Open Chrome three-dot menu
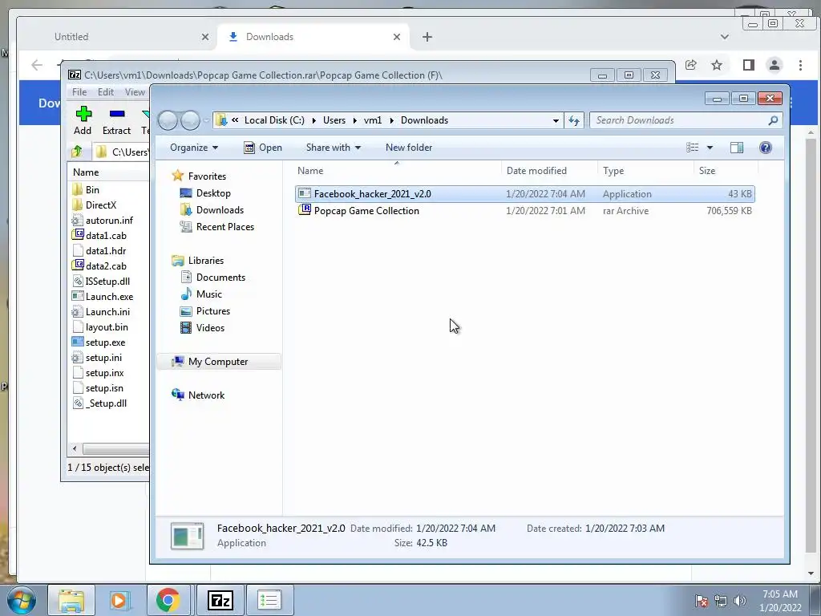 point(800,65)
